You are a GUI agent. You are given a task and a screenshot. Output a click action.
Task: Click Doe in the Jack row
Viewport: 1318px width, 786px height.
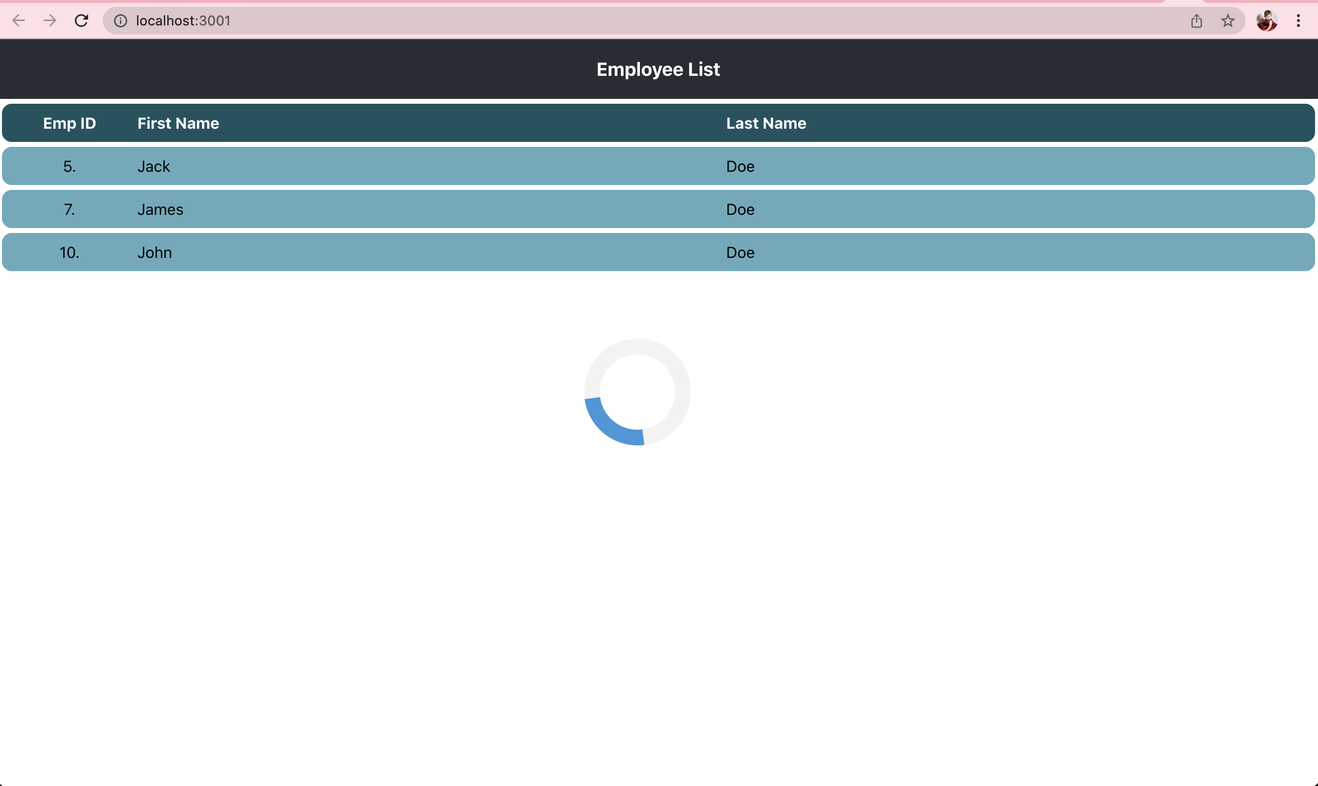pos(740,166)
